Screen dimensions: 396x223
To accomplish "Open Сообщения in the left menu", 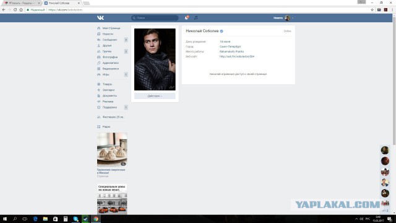I will point(110,40).
